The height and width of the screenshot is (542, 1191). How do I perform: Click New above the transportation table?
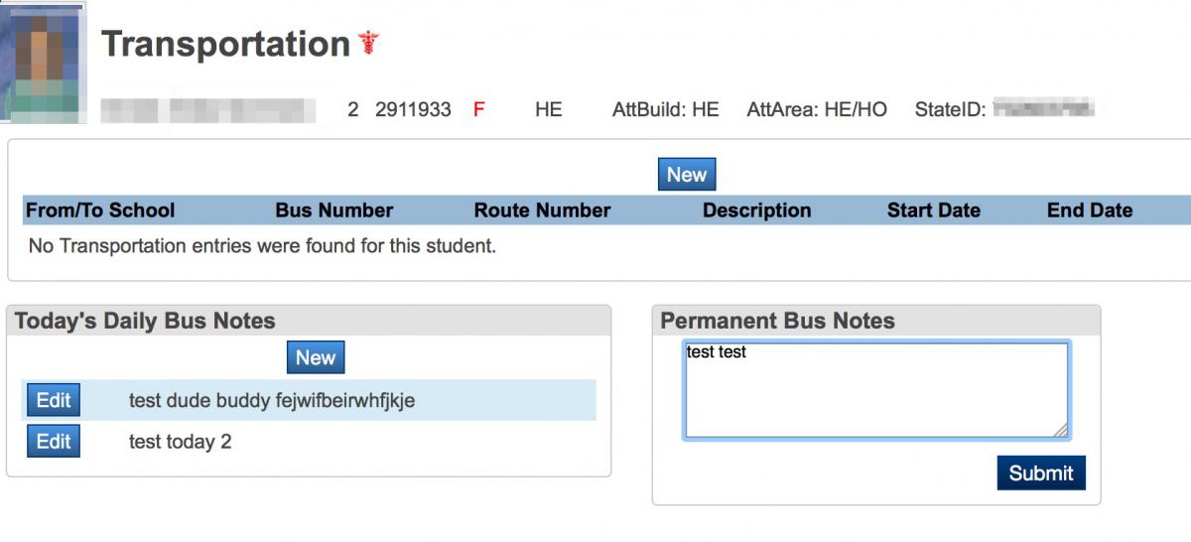pos(686,175)
